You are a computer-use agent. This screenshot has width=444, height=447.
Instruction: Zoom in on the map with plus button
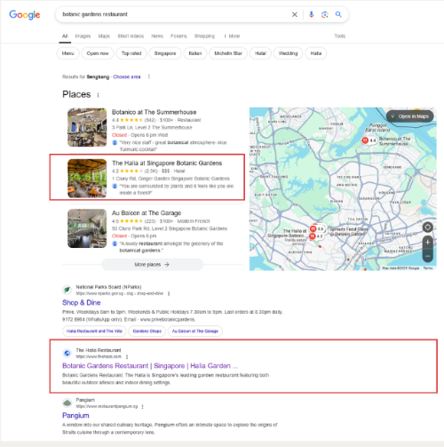[x=427, y=243]
